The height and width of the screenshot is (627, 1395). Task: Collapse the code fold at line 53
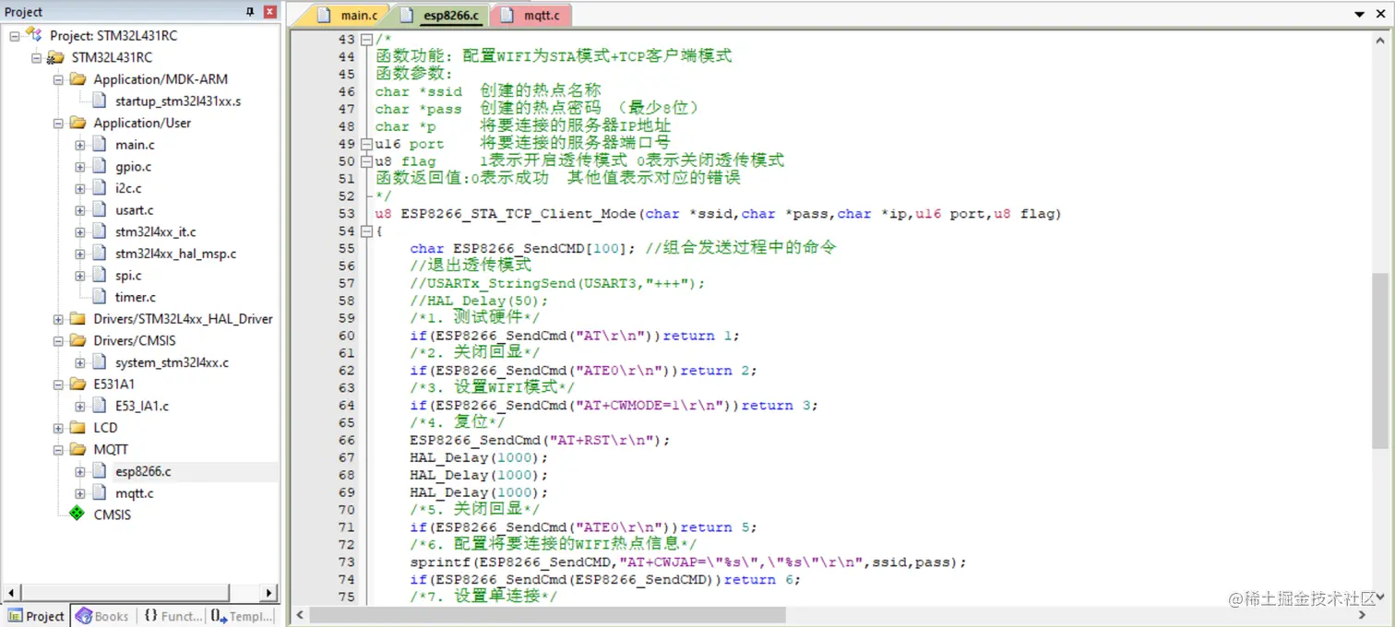coord(367,231)
